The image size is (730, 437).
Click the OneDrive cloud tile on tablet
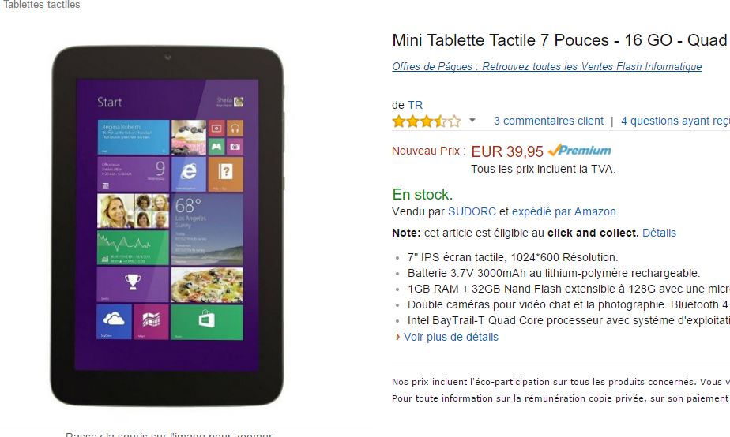coord(114,322)
